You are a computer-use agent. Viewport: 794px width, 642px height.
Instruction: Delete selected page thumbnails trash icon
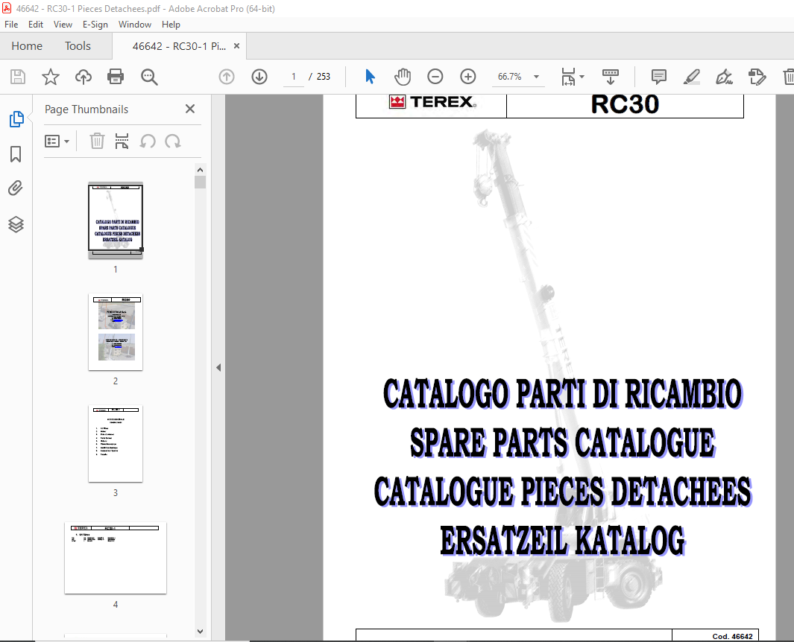pos(97,142)
